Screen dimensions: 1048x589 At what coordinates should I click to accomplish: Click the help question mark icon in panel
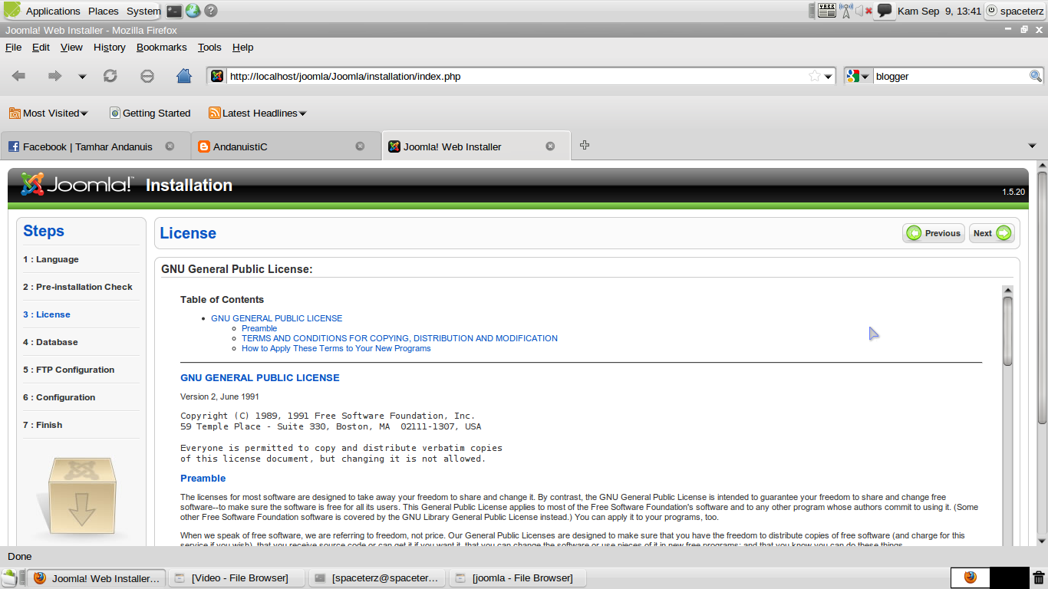pos(211,11)
